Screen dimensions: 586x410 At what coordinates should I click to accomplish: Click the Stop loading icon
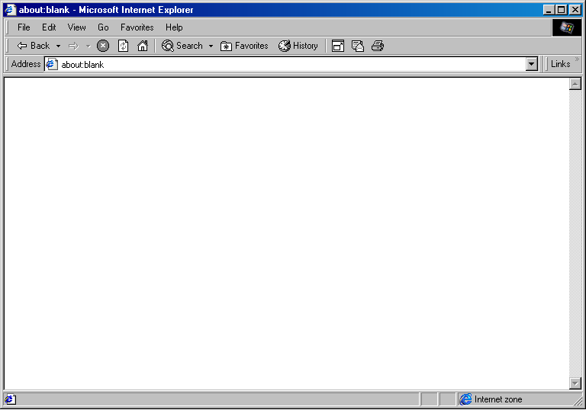point(103,46)
